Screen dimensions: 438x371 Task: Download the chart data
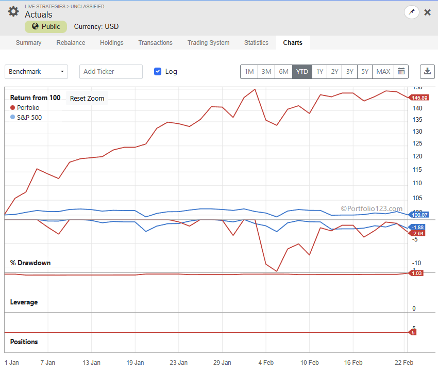pyautogui.click(x=427, y=72)
